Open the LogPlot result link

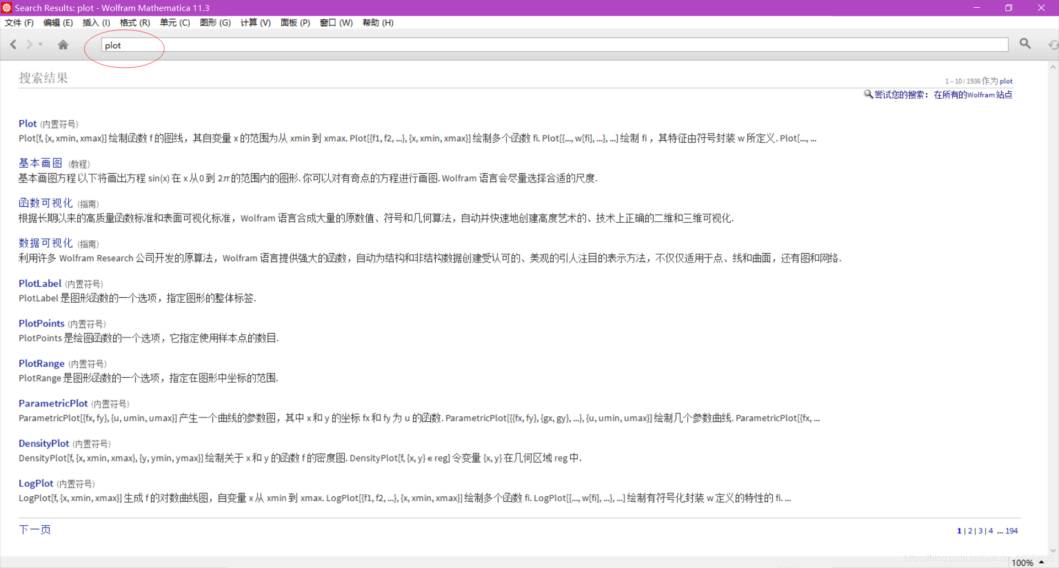point(36,483)
